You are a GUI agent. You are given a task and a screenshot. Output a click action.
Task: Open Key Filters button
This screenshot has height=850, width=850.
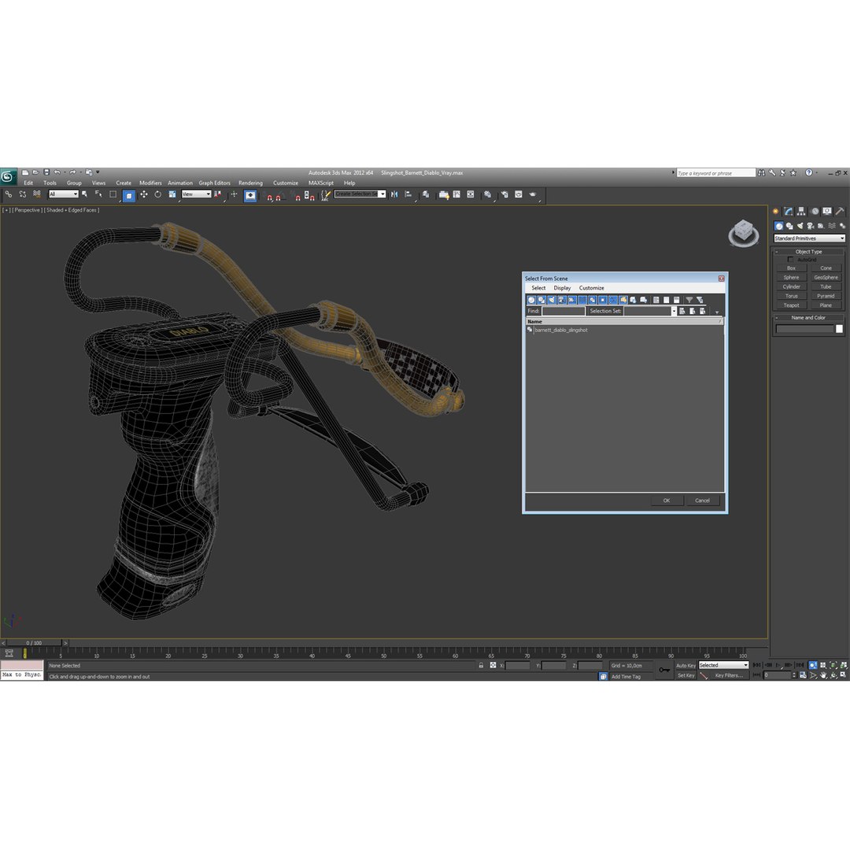tap(729, 675)
